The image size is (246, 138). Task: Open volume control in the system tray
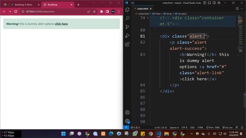point(225,134)
